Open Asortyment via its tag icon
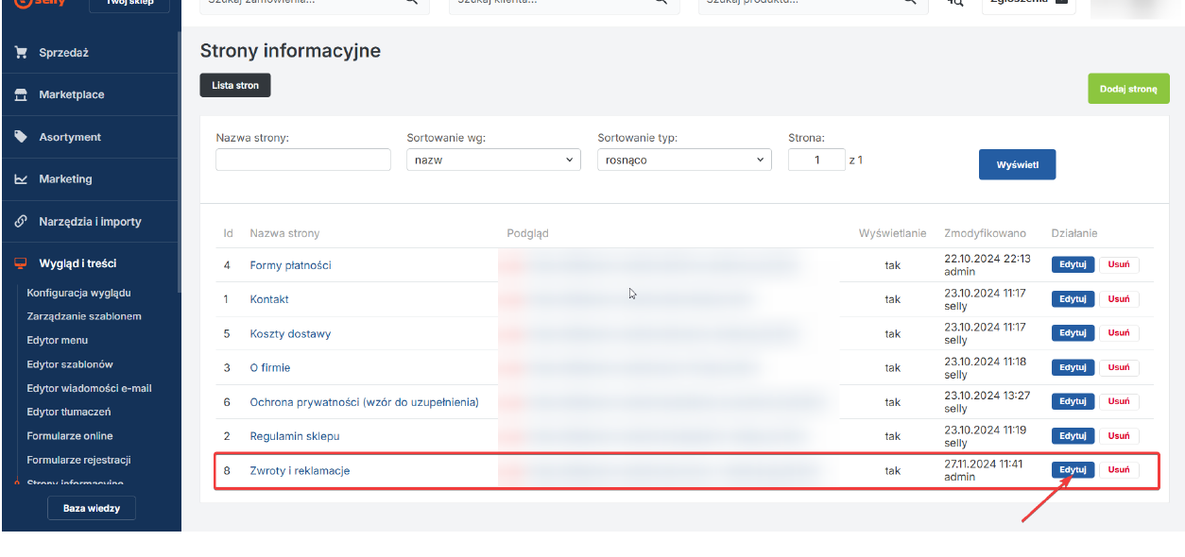The image size is (1185, 557). (21, 137)
